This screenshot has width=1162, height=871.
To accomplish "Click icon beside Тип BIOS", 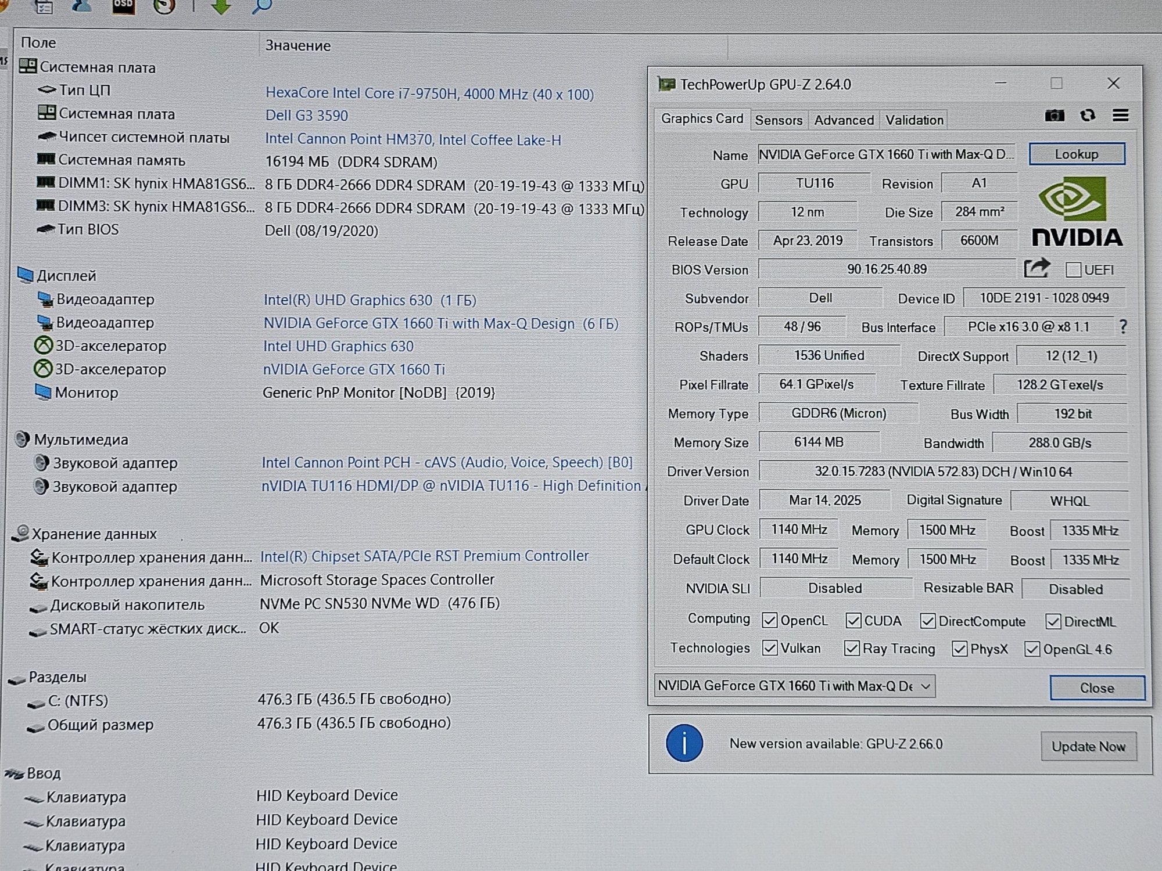I will pyautogui.click(x=45, y=229).
